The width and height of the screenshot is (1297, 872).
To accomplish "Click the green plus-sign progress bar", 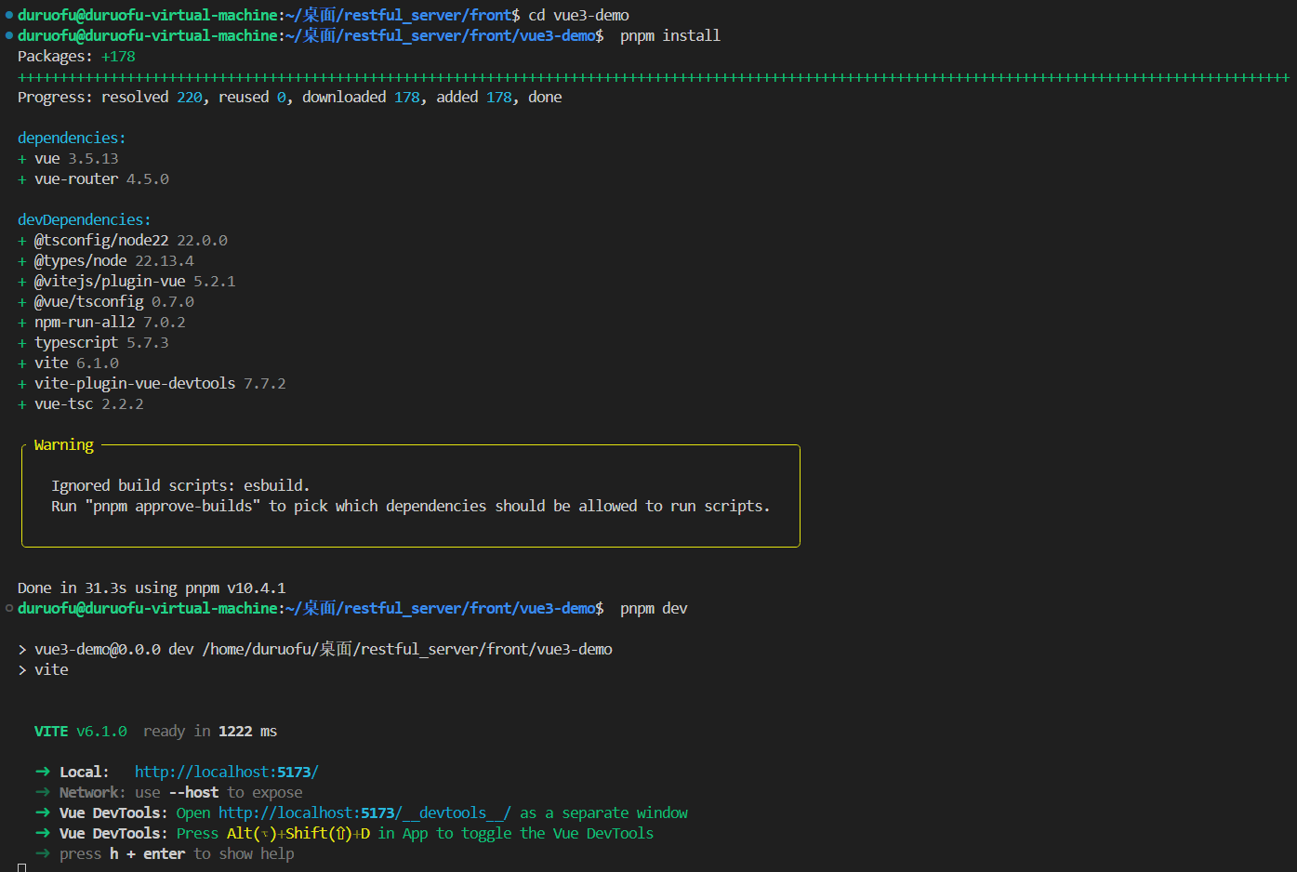I will click(653, 77).
